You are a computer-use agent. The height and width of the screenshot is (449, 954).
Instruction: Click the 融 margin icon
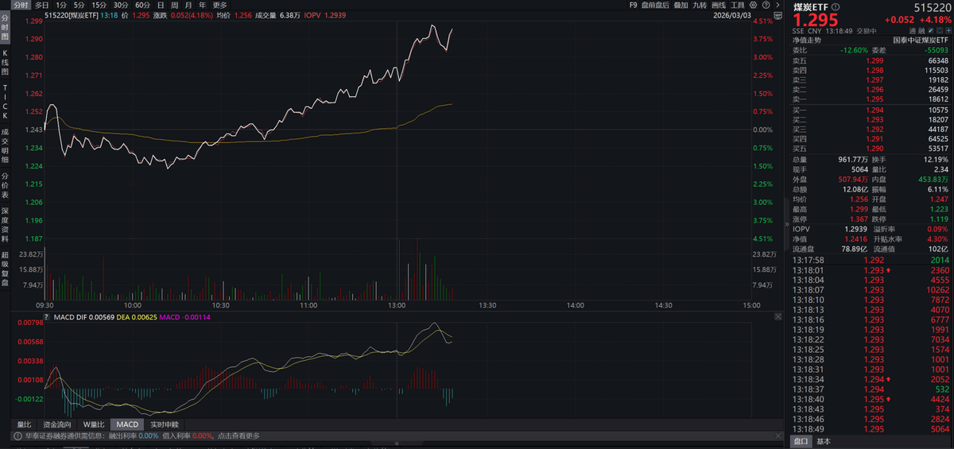(x=923, y=31)
